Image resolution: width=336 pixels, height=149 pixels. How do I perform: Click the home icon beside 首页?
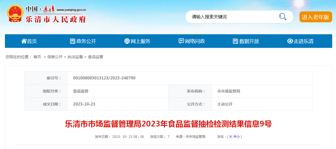point(24,41)
